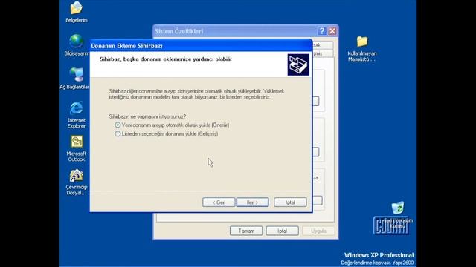This screenshot has height=267, width=476.
Task: Click the hardware wizard icon in the header
Action: point(298,65)
